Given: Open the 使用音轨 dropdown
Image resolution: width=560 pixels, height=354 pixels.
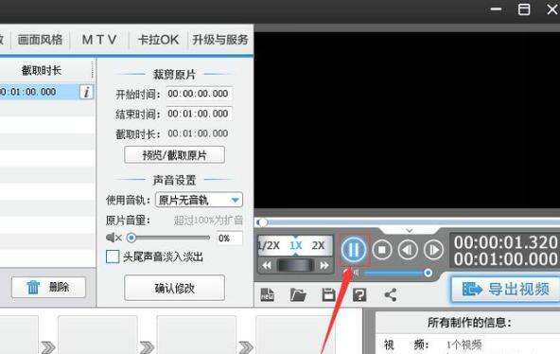Looking at the screenshot, I should pyautogui.click(x=199, y=200).
